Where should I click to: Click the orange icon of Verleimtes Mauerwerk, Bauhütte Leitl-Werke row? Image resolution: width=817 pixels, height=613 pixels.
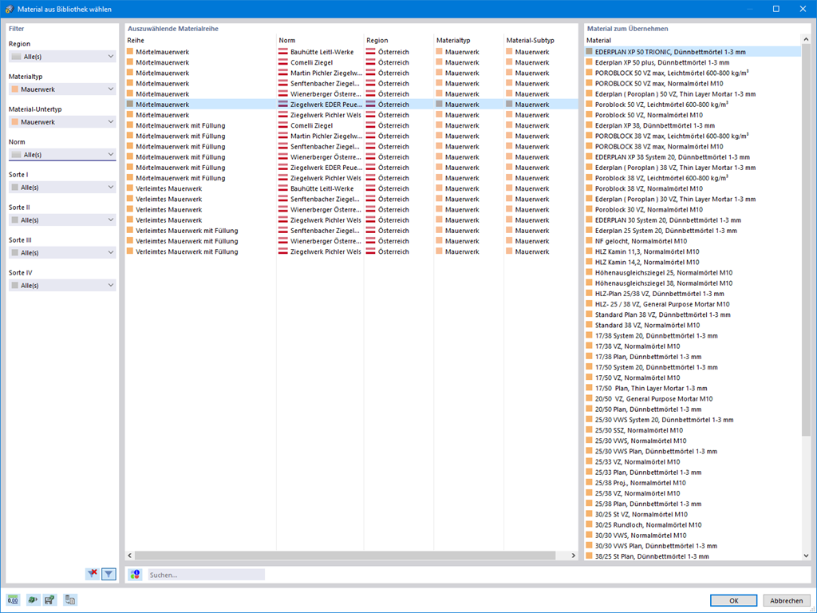coord(130,188)
